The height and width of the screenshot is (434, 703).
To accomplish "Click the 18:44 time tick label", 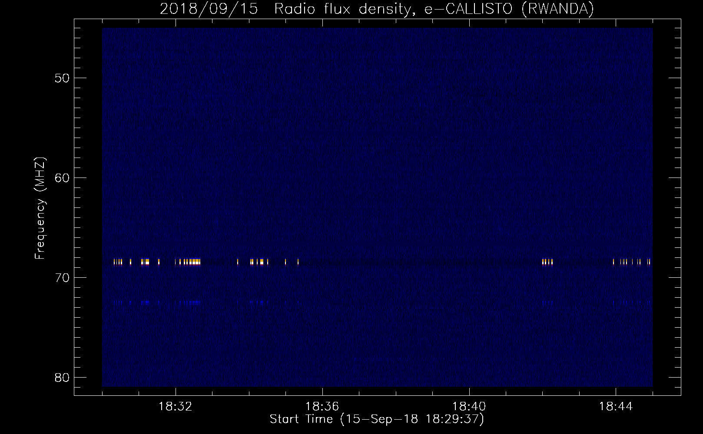I will click(x=616, y=407).
